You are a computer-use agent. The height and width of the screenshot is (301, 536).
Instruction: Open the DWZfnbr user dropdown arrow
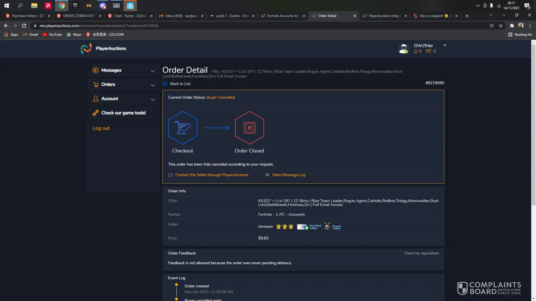click(x=445, y=45)
